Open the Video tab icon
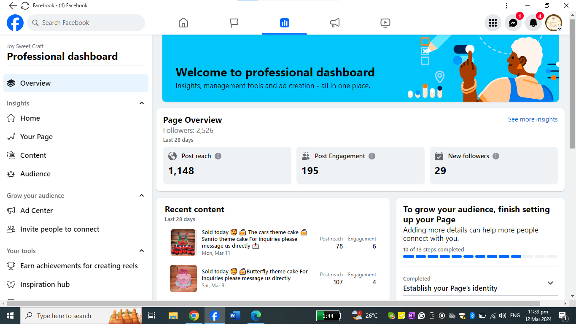The width and height of the screenshot is (576, 324). pyautogui.click(x=385, y=23)
